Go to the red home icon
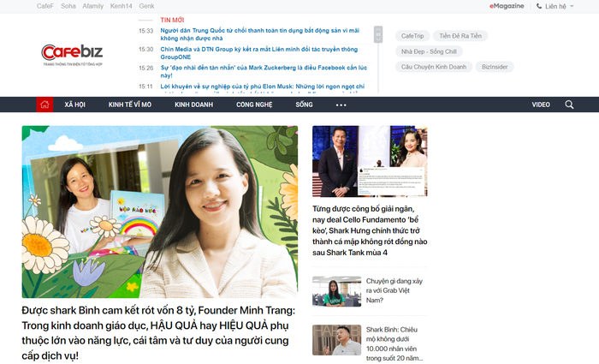This screenshot has width=599, height=364. pos(44,104)
